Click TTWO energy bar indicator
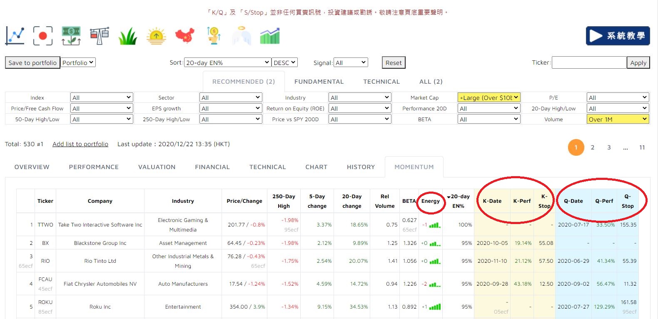The image size is (658, 319). (x=435, y=225)
